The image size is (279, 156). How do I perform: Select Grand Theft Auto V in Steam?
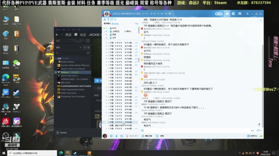[x=73, y=76]
